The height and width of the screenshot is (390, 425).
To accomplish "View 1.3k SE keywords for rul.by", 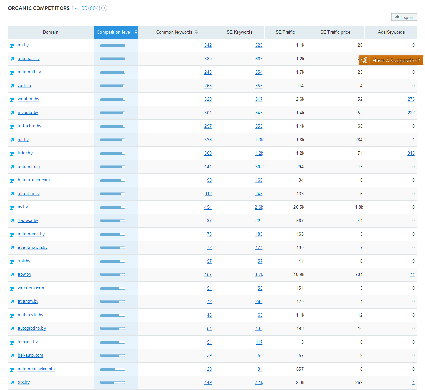I will point(259,140).
